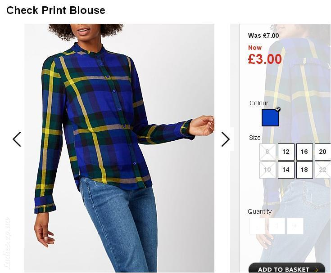Click the Check Print Blouse title
Image resolution: width=331 pixels, height=273 pixels.
tap(56, 10)
